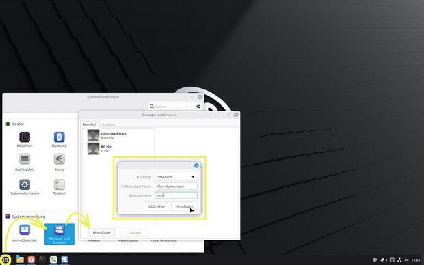Open the Grafiktablett settings icon
Screen dimensions: 424x265
click(25, 162)
